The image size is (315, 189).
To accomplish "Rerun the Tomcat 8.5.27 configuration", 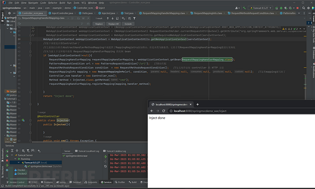I will [x=277, y=8].
